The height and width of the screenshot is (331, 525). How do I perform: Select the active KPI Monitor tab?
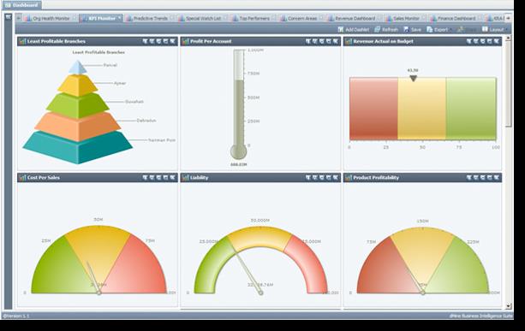pyautogui.click(x=102, y=19)
